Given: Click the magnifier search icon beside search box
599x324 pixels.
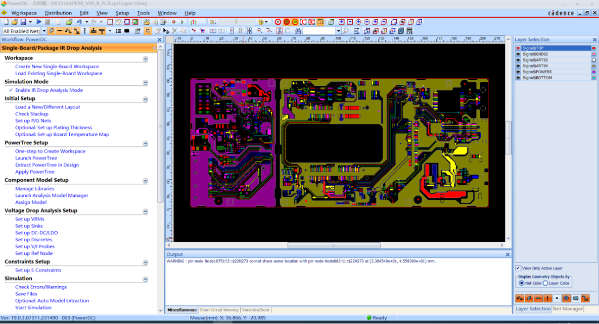Looking at the screenshot, I should click(x=346, y=31).
